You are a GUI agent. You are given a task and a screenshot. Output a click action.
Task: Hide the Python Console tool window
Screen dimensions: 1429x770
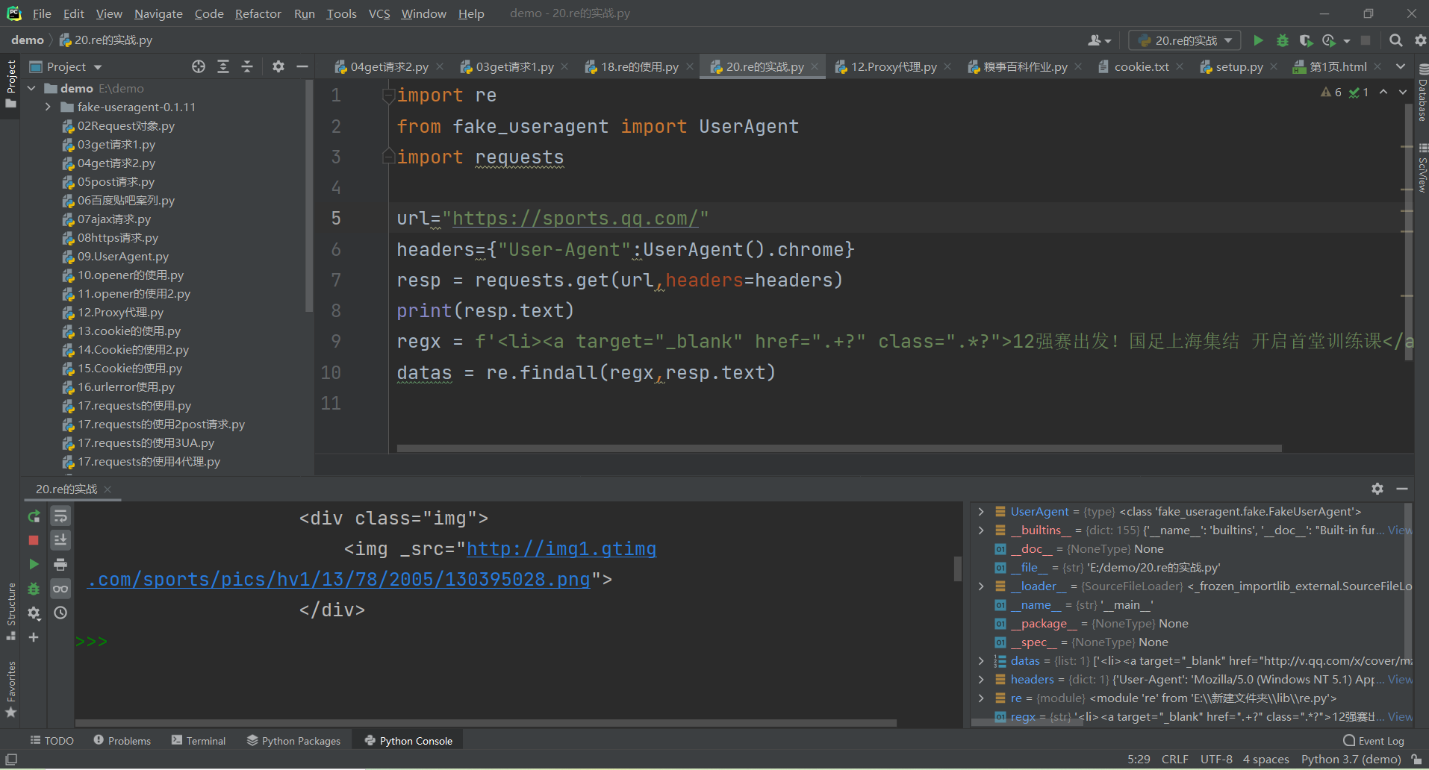coord(1402,489)
